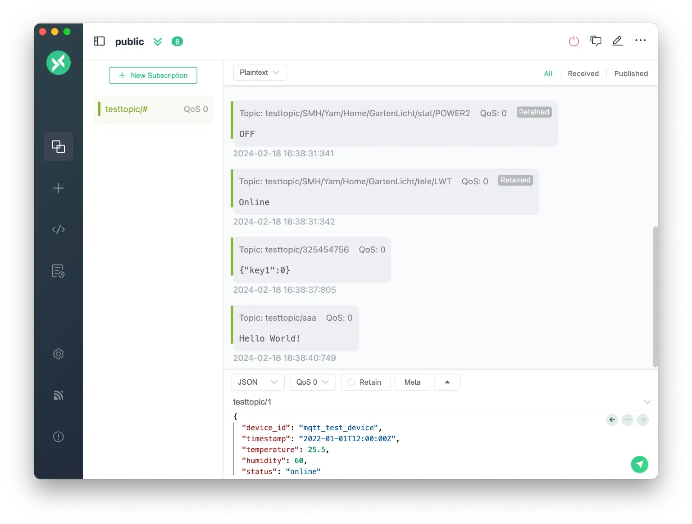Click the testtopic/1 topic input field
This screenshot has height=524, width=692.
(x=432, y=402)
